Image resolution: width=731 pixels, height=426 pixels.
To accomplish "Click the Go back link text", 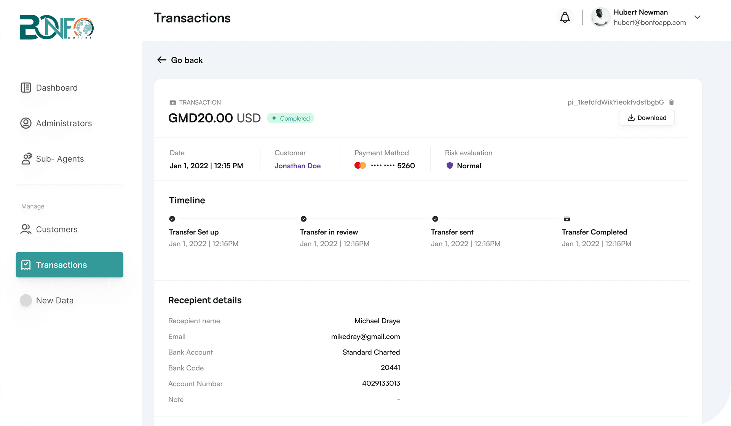I will click(x=187, y=60).
